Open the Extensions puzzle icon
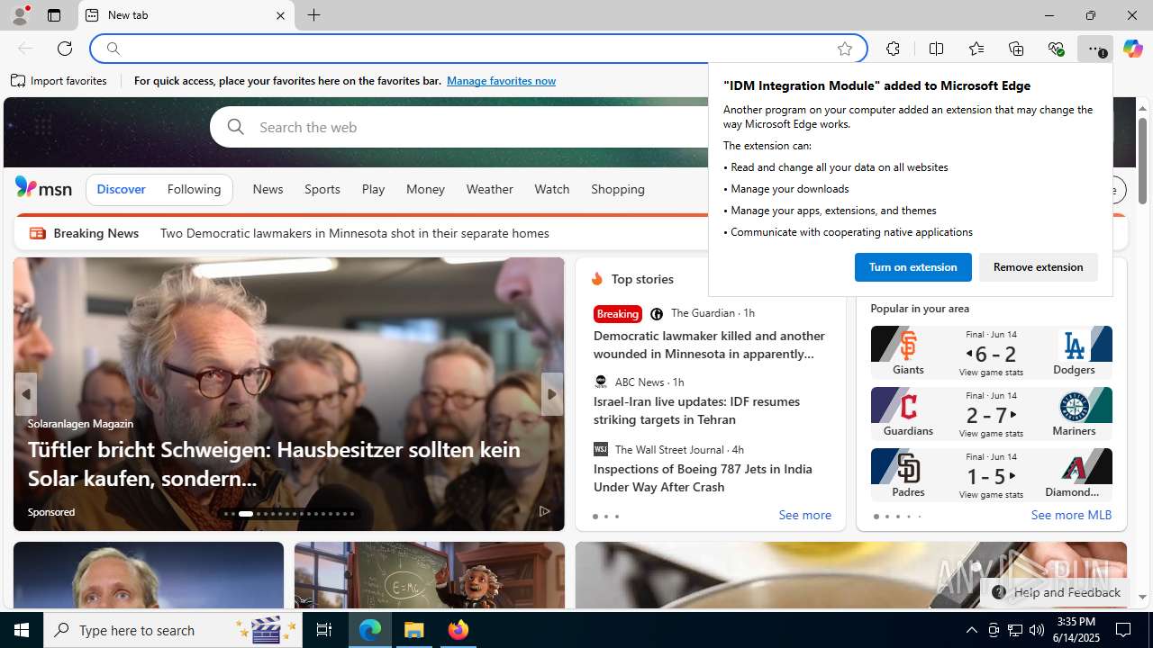 (893, 49)
